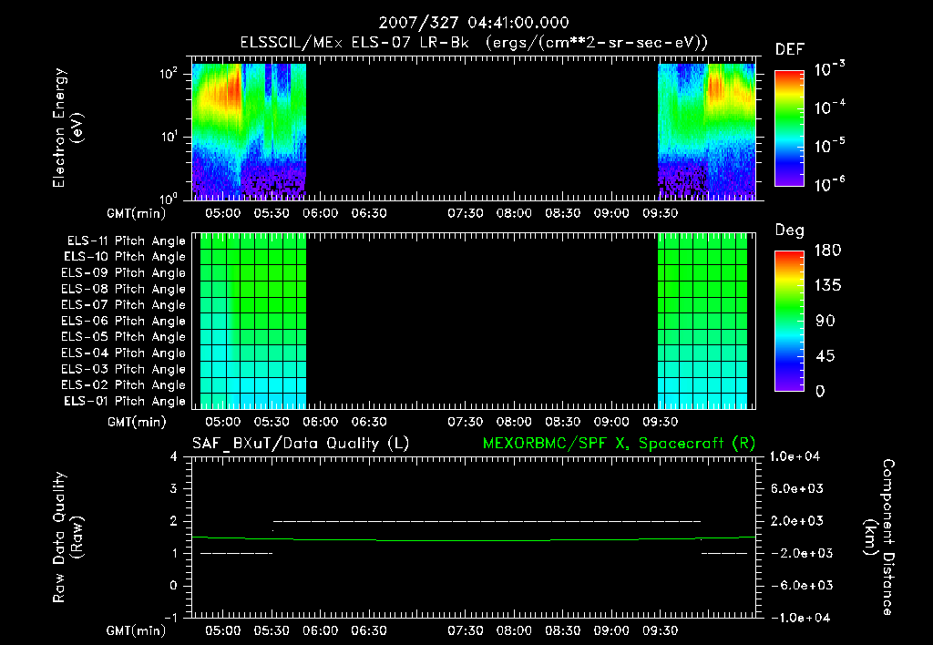Click the SAF_BXuT/Data Quality (L) legend
The height and width of the screenshot is (645, 933).
pos(301,444)
